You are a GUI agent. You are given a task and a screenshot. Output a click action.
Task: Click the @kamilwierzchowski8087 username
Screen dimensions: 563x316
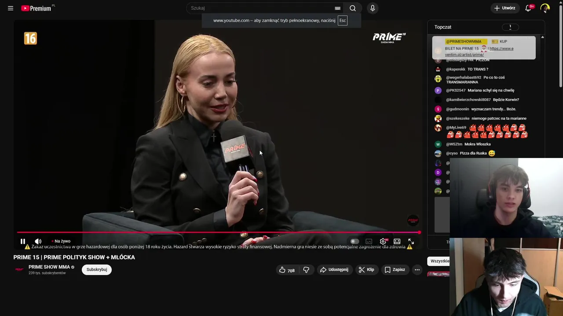tap(468, 100)
